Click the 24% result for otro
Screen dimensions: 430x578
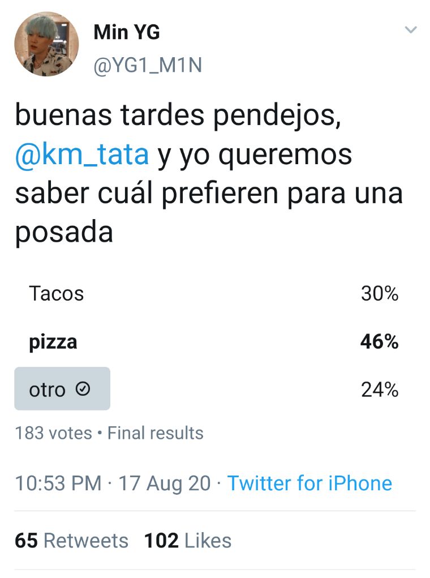380,389
